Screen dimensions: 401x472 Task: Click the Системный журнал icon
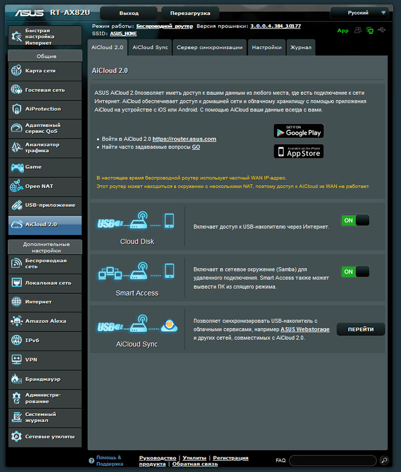point(16,417)
